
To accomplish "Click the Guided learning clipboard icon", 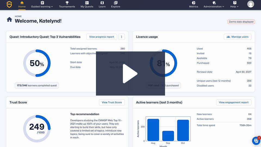I will (x=42, y=3).
